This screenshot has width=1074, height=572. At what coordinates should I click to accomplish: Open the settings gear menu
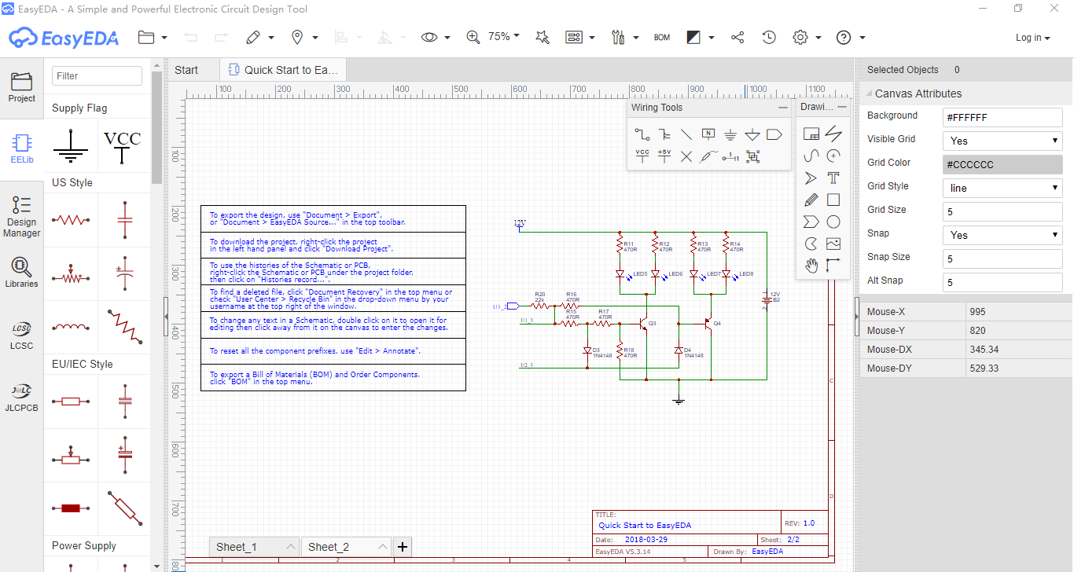(807, 37)
